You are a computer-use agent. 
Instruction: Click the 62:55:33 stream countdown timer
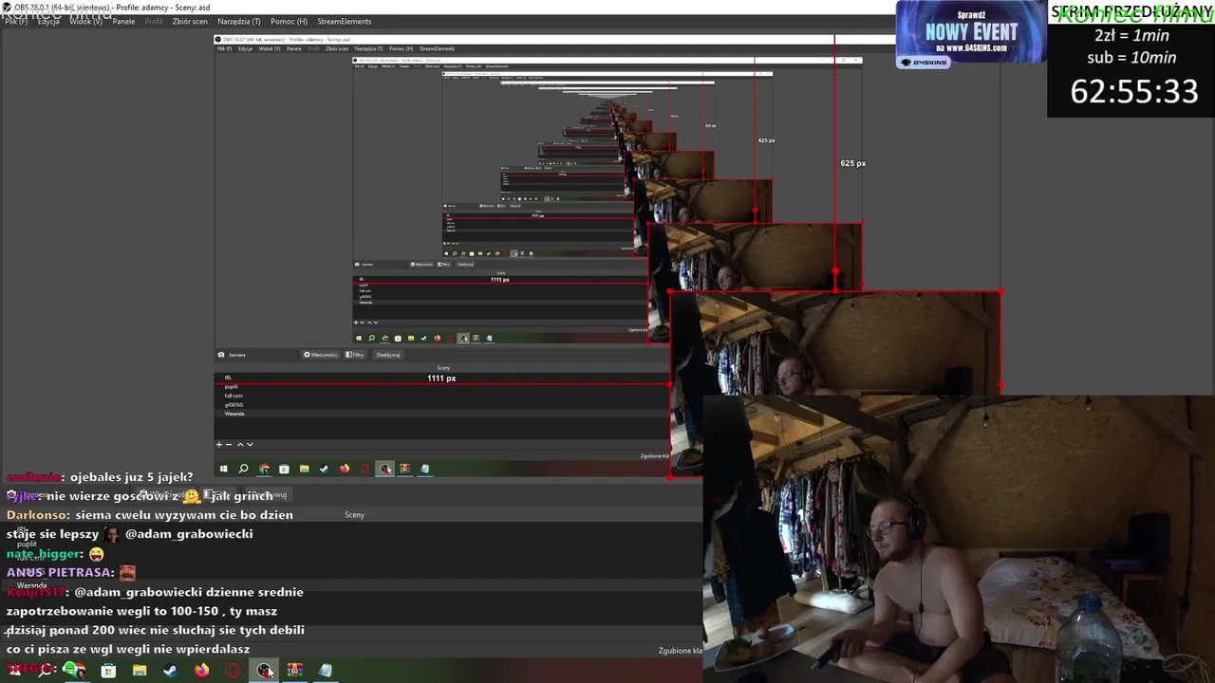[1134, 91]
